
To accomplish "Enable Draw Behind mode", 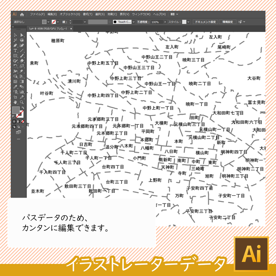I will point(19,126).
